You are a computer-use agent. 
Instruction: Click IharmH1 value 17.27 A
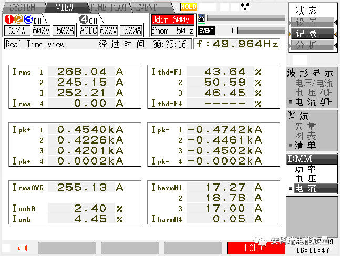pos(233,187)
